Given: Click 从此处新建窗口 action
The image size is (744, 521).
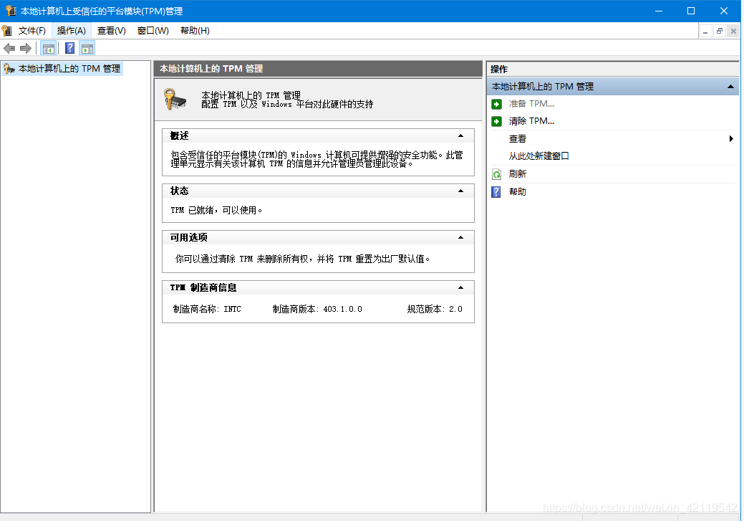Looking at the screenshot, I should (538, 156).
